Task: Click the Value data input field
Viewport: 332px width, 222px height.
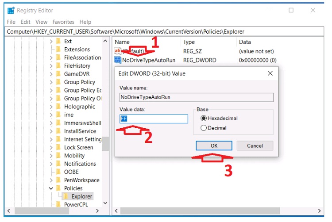Action: [x=154, y=119]
